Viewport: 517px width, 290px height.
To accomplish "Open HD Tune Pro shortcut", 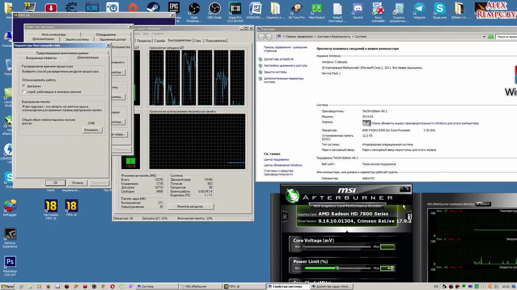I will [296, 10].
